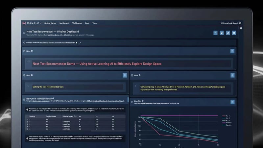Open the Model Comparison Data link
The width and height of the screenshot is (263, 148).
148,103
